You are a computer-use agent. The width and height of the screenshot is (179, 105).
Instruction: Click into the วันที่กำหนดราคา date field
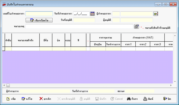[81, 14]
